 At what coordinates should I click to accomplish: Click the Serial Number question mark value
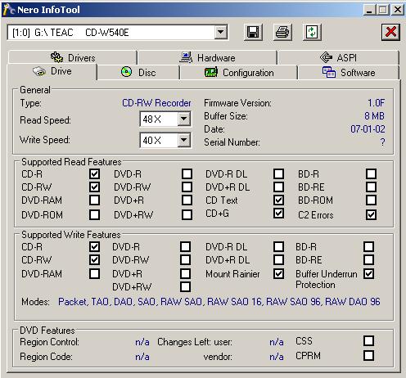(x=382, y=142)
